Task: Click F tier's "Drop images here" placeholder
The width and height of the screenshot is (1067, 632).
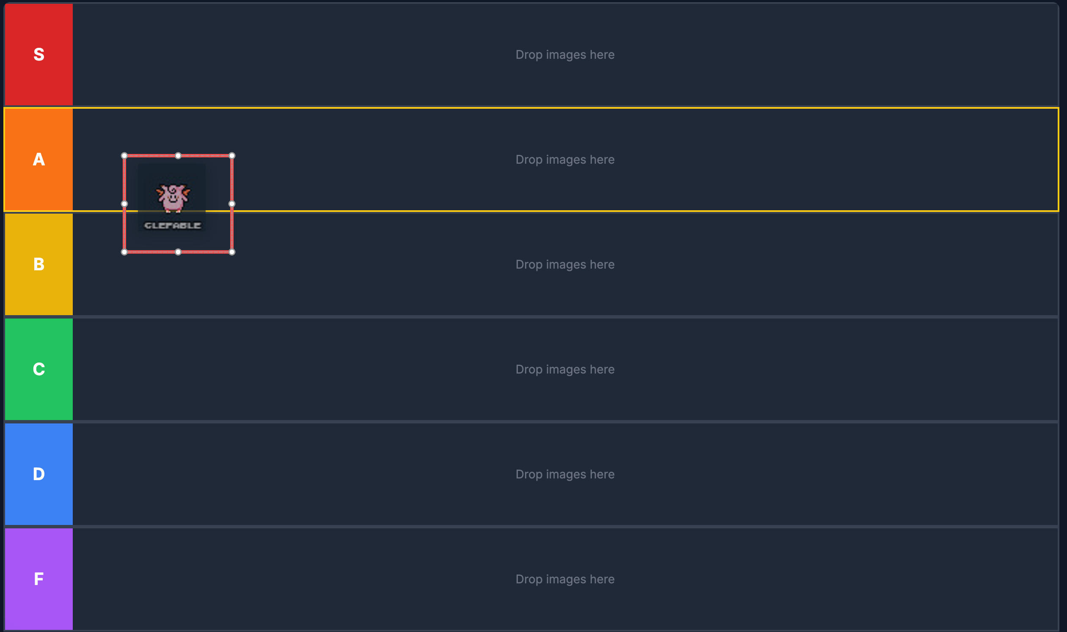Action: [565, 579]
